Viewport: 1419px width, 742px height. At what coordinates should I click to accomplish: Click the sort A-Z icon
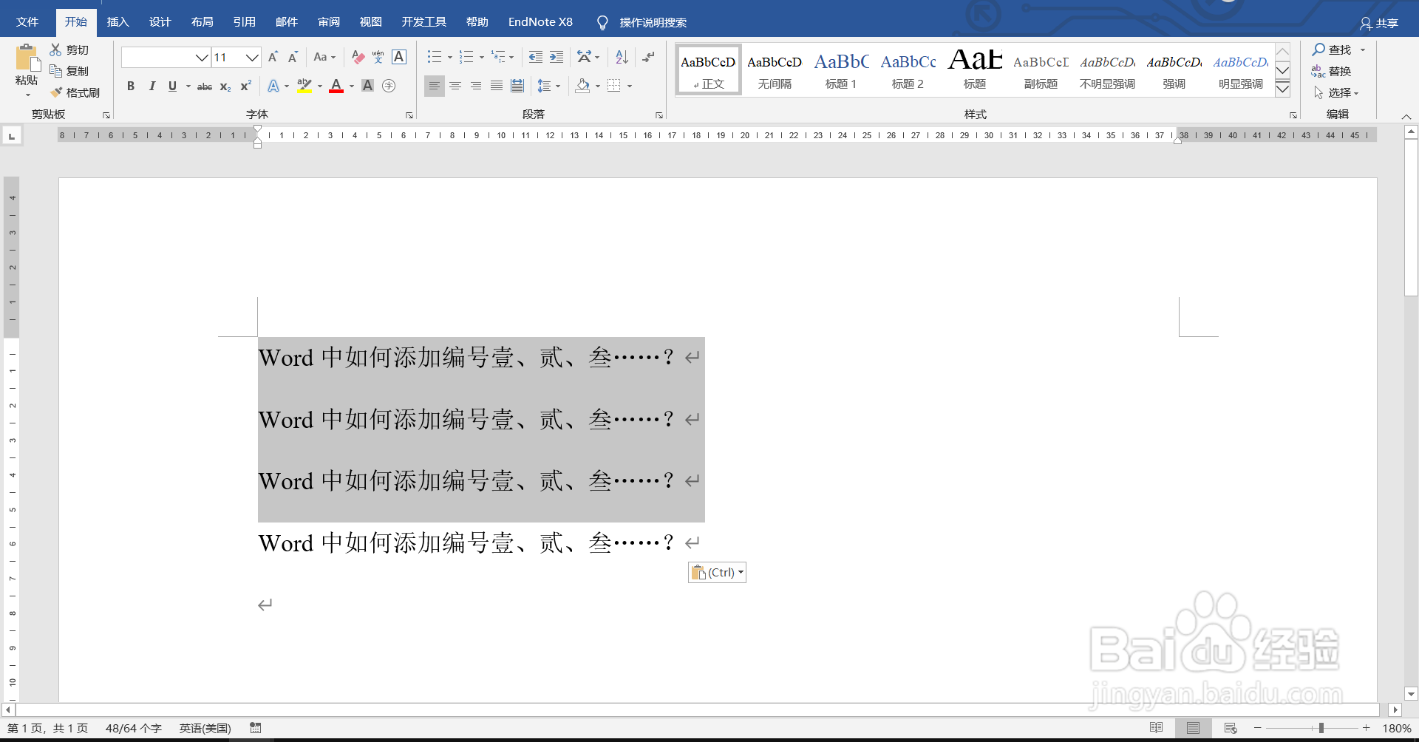coord(622,57)
